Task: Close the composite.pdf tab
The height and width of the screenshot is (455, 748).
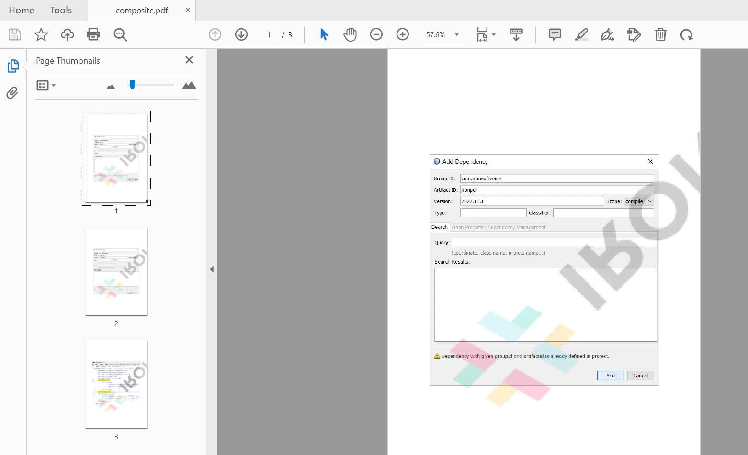Action: coord(188,10)
